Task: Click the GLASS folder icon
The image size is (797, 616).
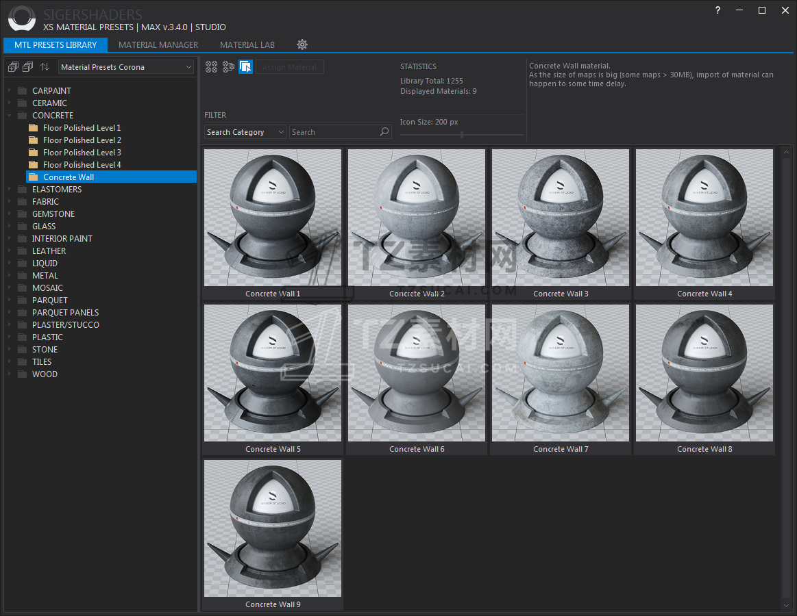Action: [x=23, y=226]
